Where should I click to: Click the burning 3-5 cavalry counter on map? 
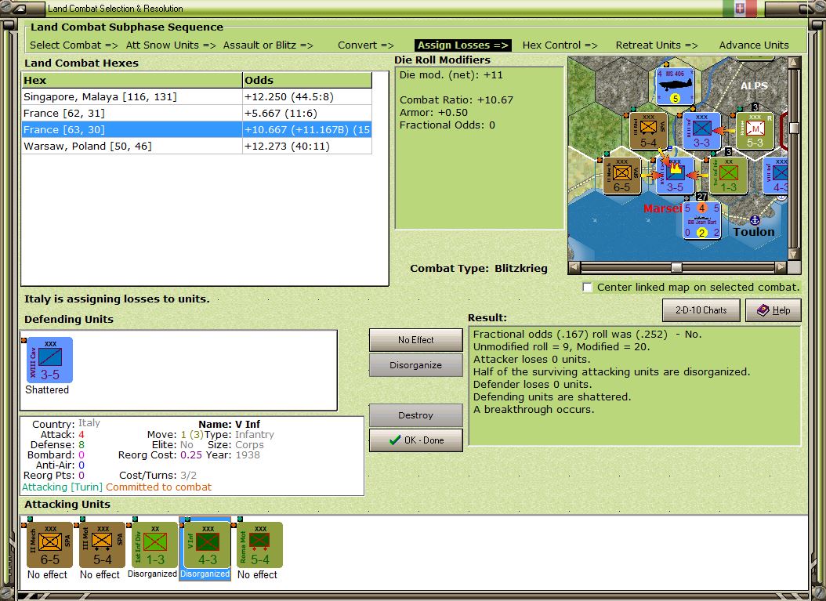pyautogui.click(x=675, y=176)
